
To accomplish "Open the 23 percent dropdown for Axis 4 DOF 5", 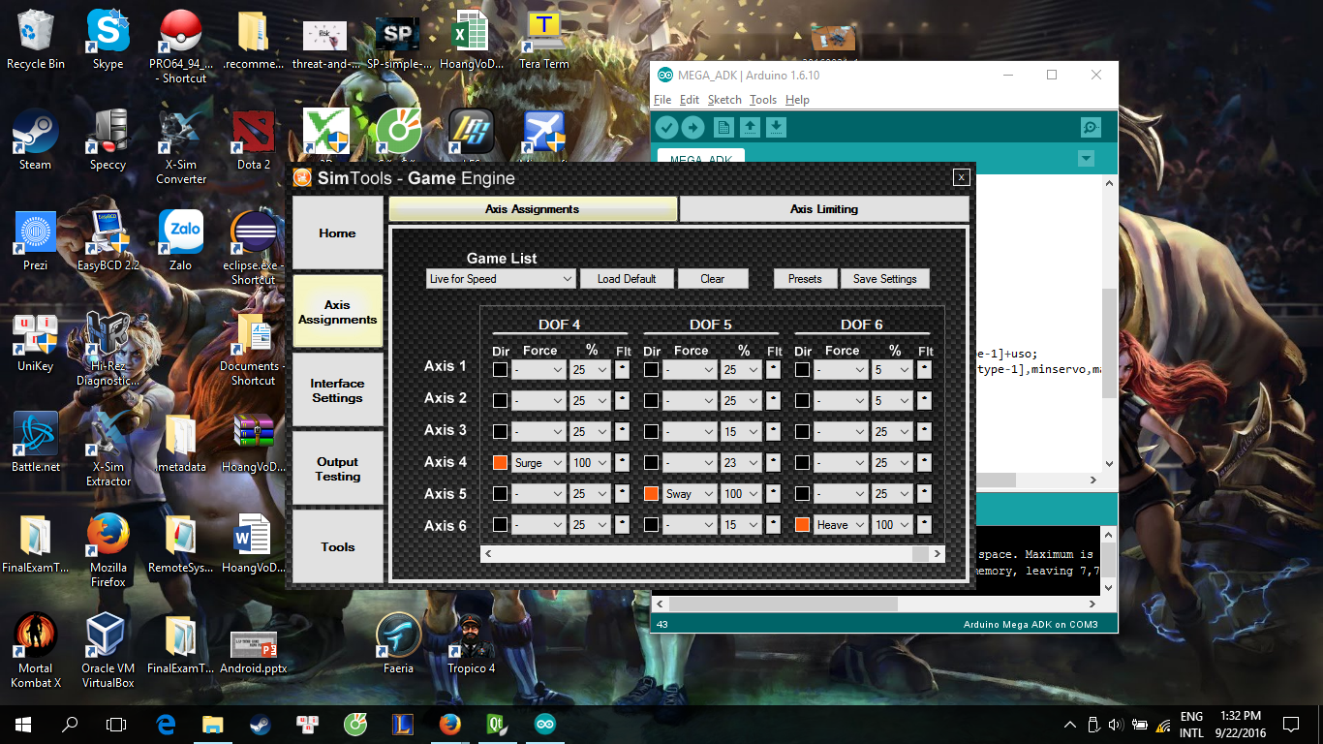I will (x=741, y=463).
